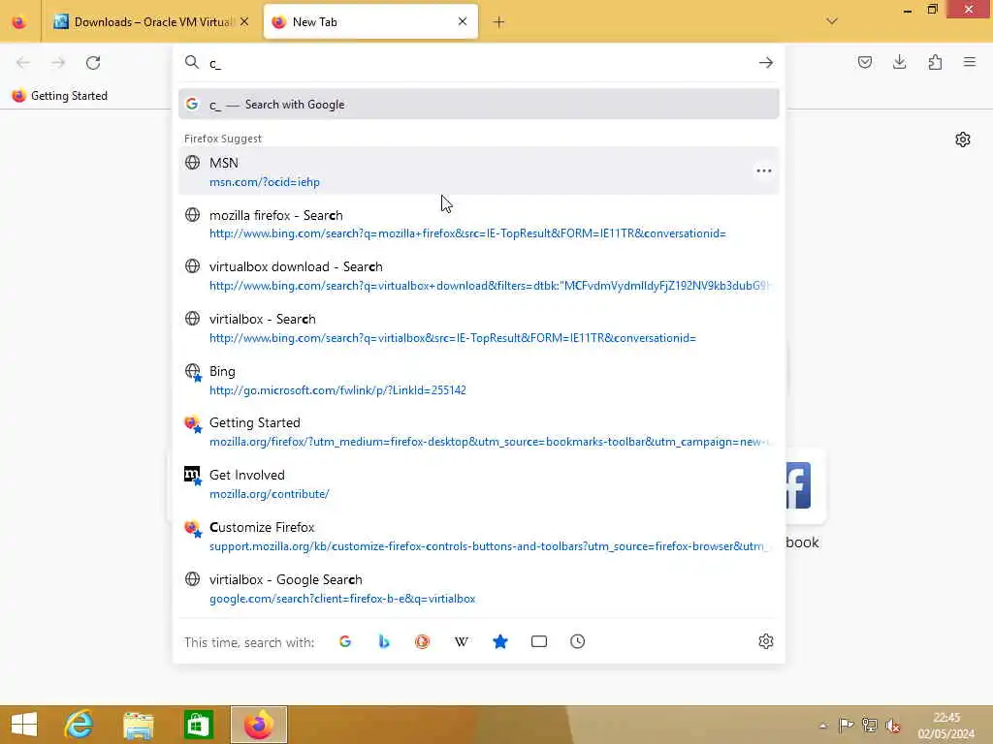Open the Downloads panel
993x744 pixels.
pyautogui.click(x=899, y=62)
